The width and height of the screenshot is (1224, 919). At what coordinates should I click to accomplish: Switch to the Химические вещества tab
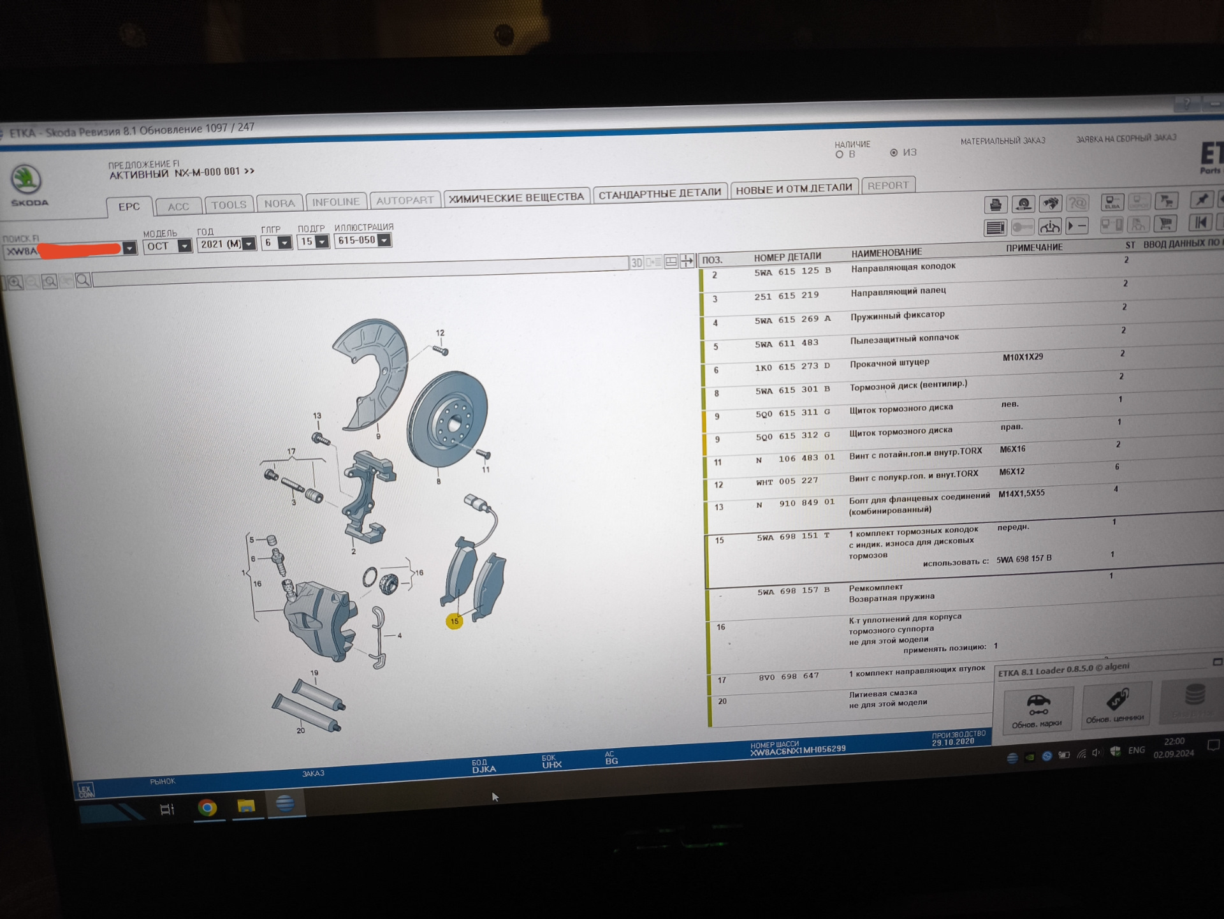tap(516, 197)
